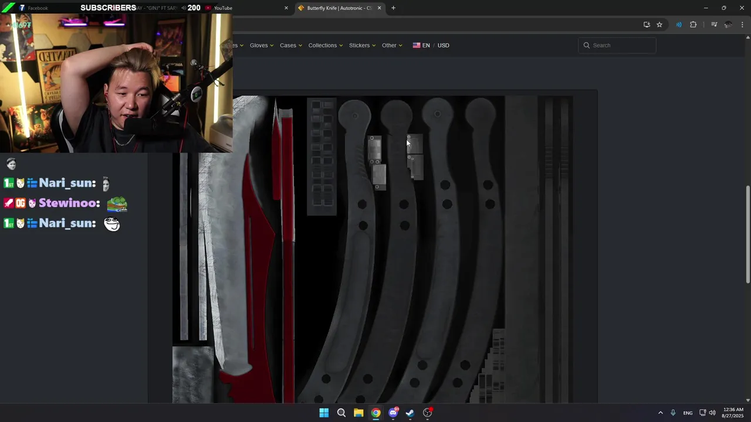Open the Collections dropdown
Viewport: 751px width, 422px height.
point(326,45)
